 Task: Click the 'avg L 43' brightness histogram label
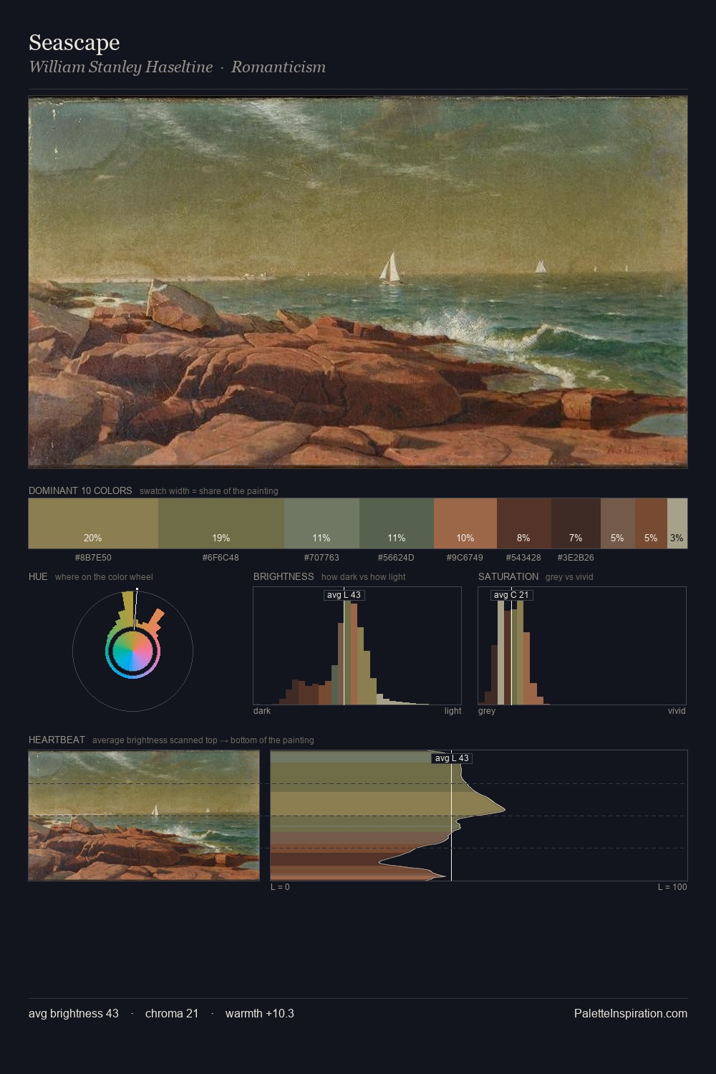click(x=344, y=595)
